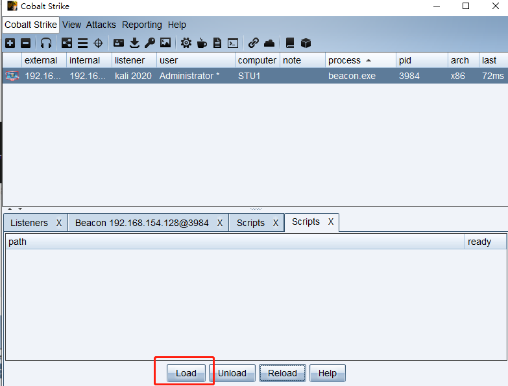Click the Disconnect minus icon
The width and height of the screenshot is (508, 386).
tap(25, 43)
